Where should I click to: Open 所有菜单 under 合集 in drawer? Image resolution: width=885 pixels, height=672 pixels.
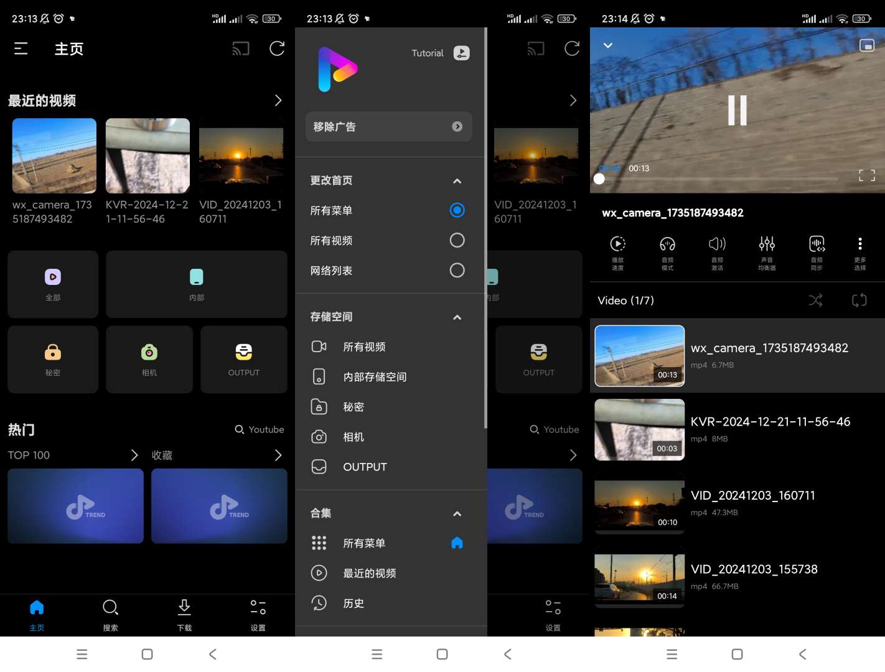(x=391, y=543)
